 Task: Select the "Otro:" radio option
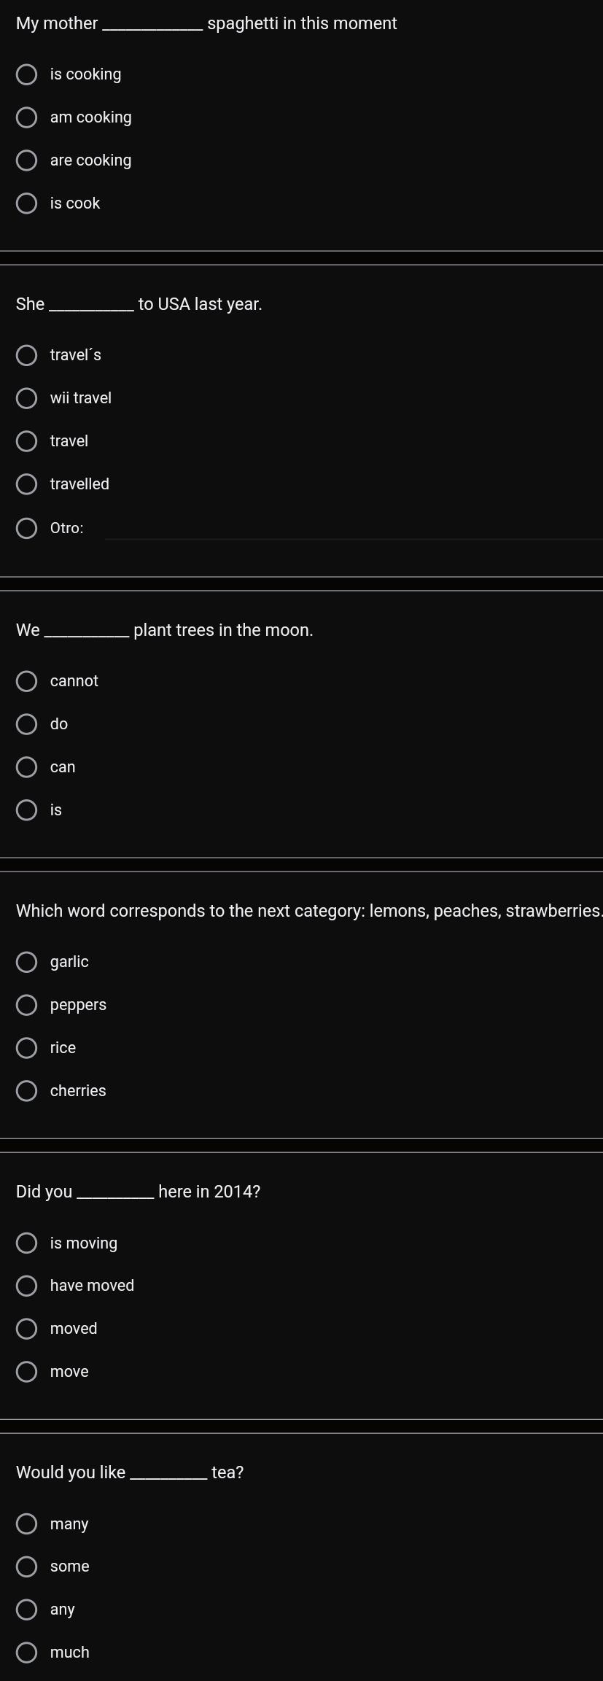27,528
